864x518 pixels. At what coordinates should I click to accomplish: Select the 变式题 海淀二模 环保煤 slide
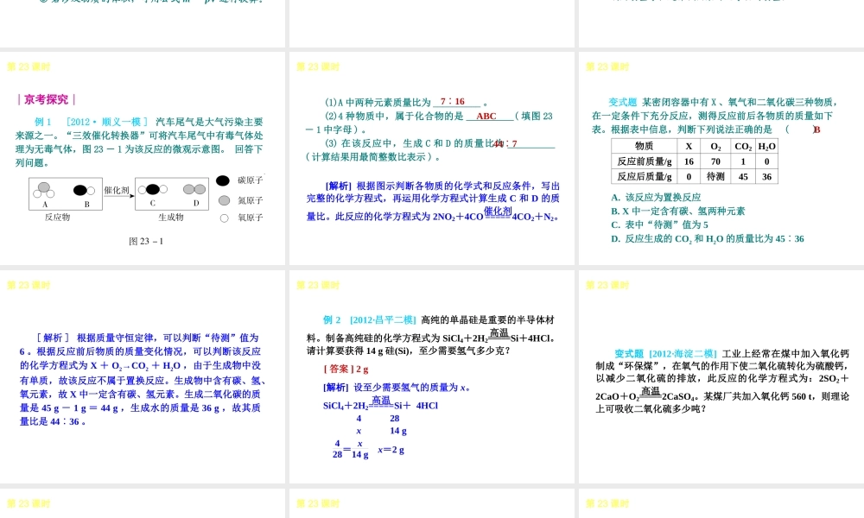(x=721, y=377)
